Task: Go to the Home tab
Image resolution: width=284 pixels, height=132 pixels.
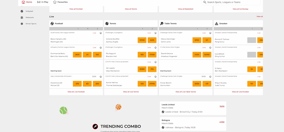Action: tap(27, 2)
